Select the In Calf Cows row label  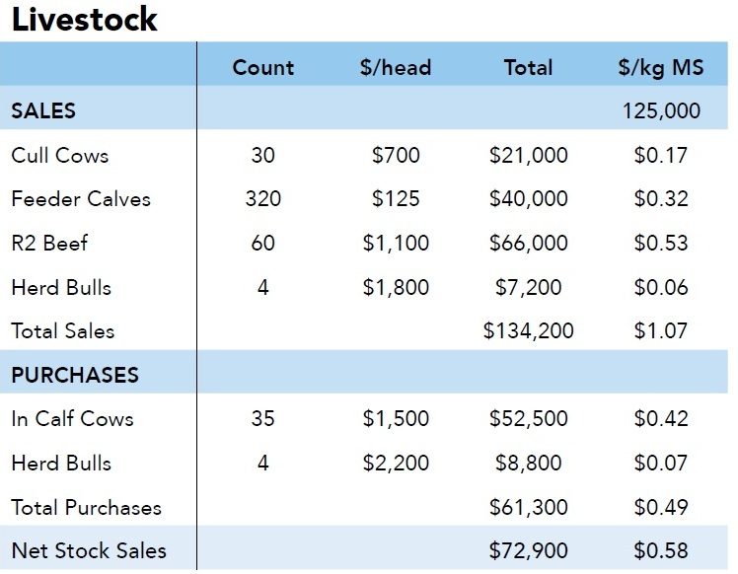point(72,419)
